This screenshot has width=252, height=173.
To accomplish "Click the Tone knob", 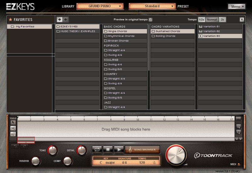I will tap(52, 151).
